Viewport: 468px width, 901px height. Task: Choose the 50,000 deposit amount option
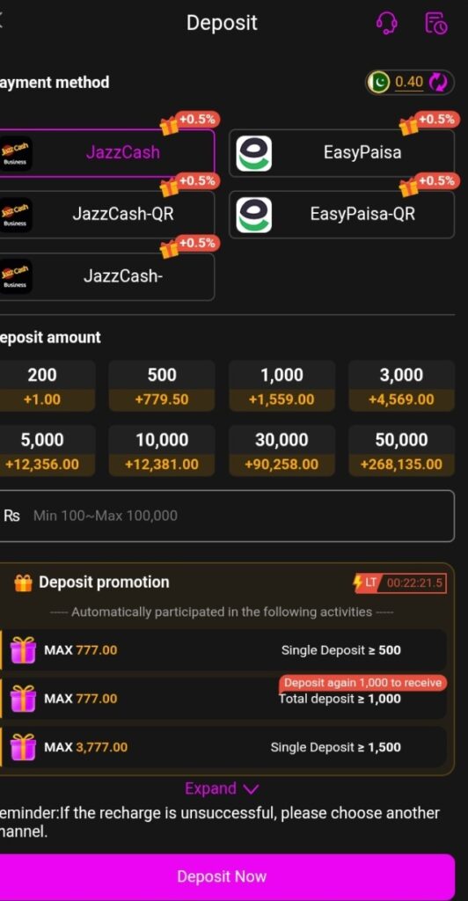(401, 450)
